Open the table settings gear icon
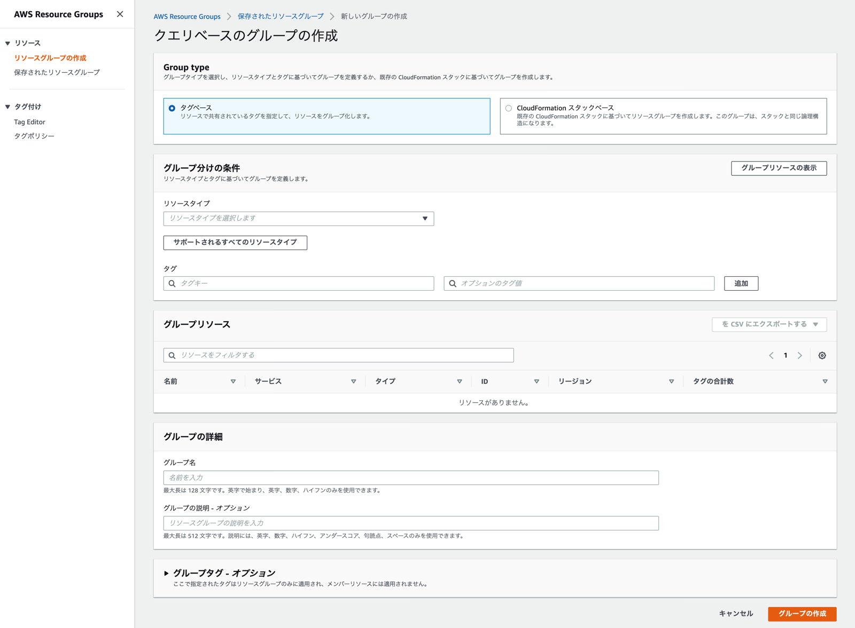 pyautogui.click(x=822, y=355)
